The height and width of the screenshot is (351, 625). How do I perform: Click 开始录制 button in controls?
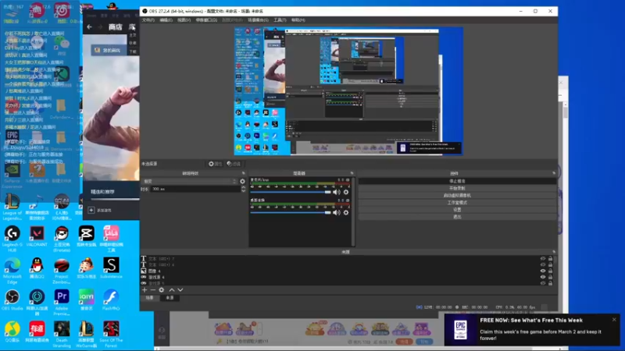[x=457, y=188]
